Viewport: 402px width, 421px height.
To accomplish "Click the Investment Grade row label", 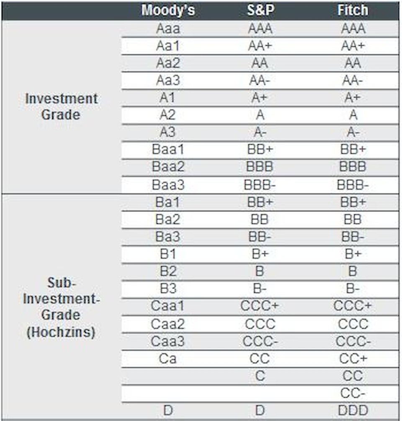I will pos(61,107).
